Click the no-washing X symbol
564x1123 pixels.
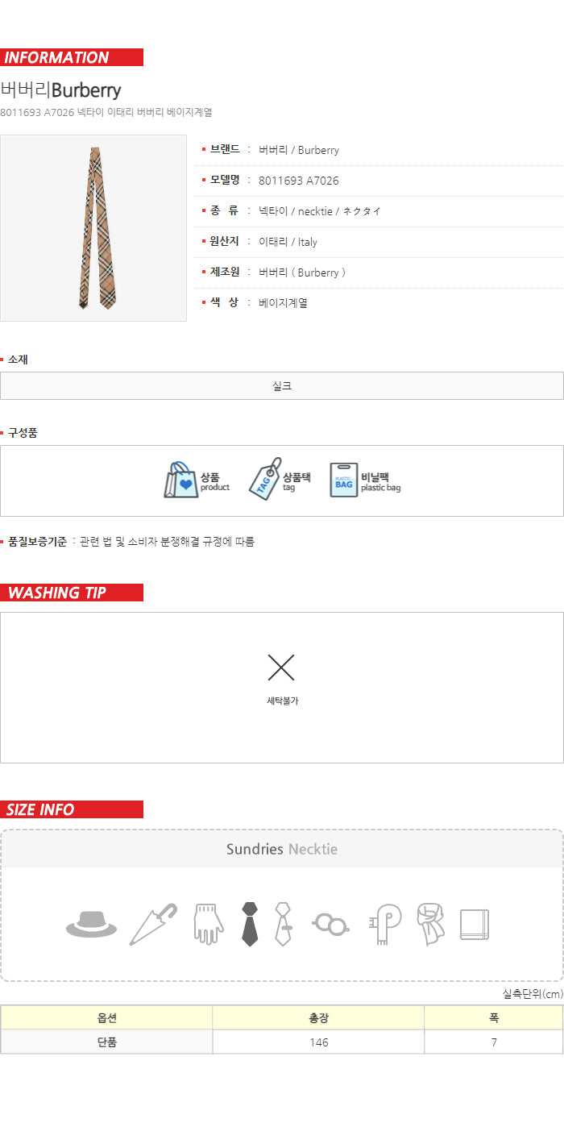[x=281, y=667]
